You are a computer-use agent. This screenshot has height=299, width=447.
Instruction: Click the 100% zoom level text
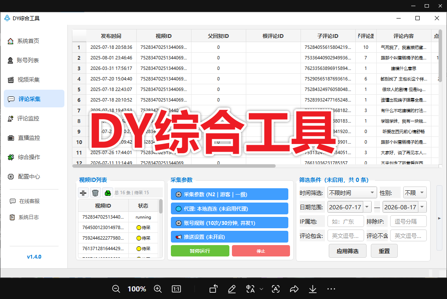click(x=137, y=289)
